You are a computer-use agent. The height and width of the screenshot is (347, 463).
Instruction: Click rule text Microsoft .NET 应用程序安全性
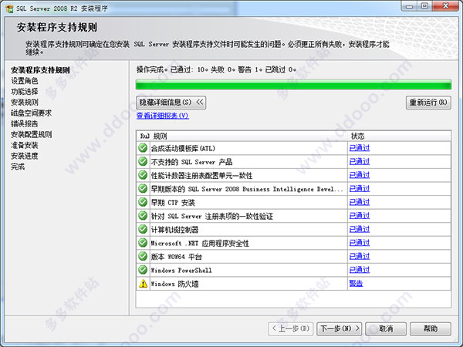[x=200, y=244]
